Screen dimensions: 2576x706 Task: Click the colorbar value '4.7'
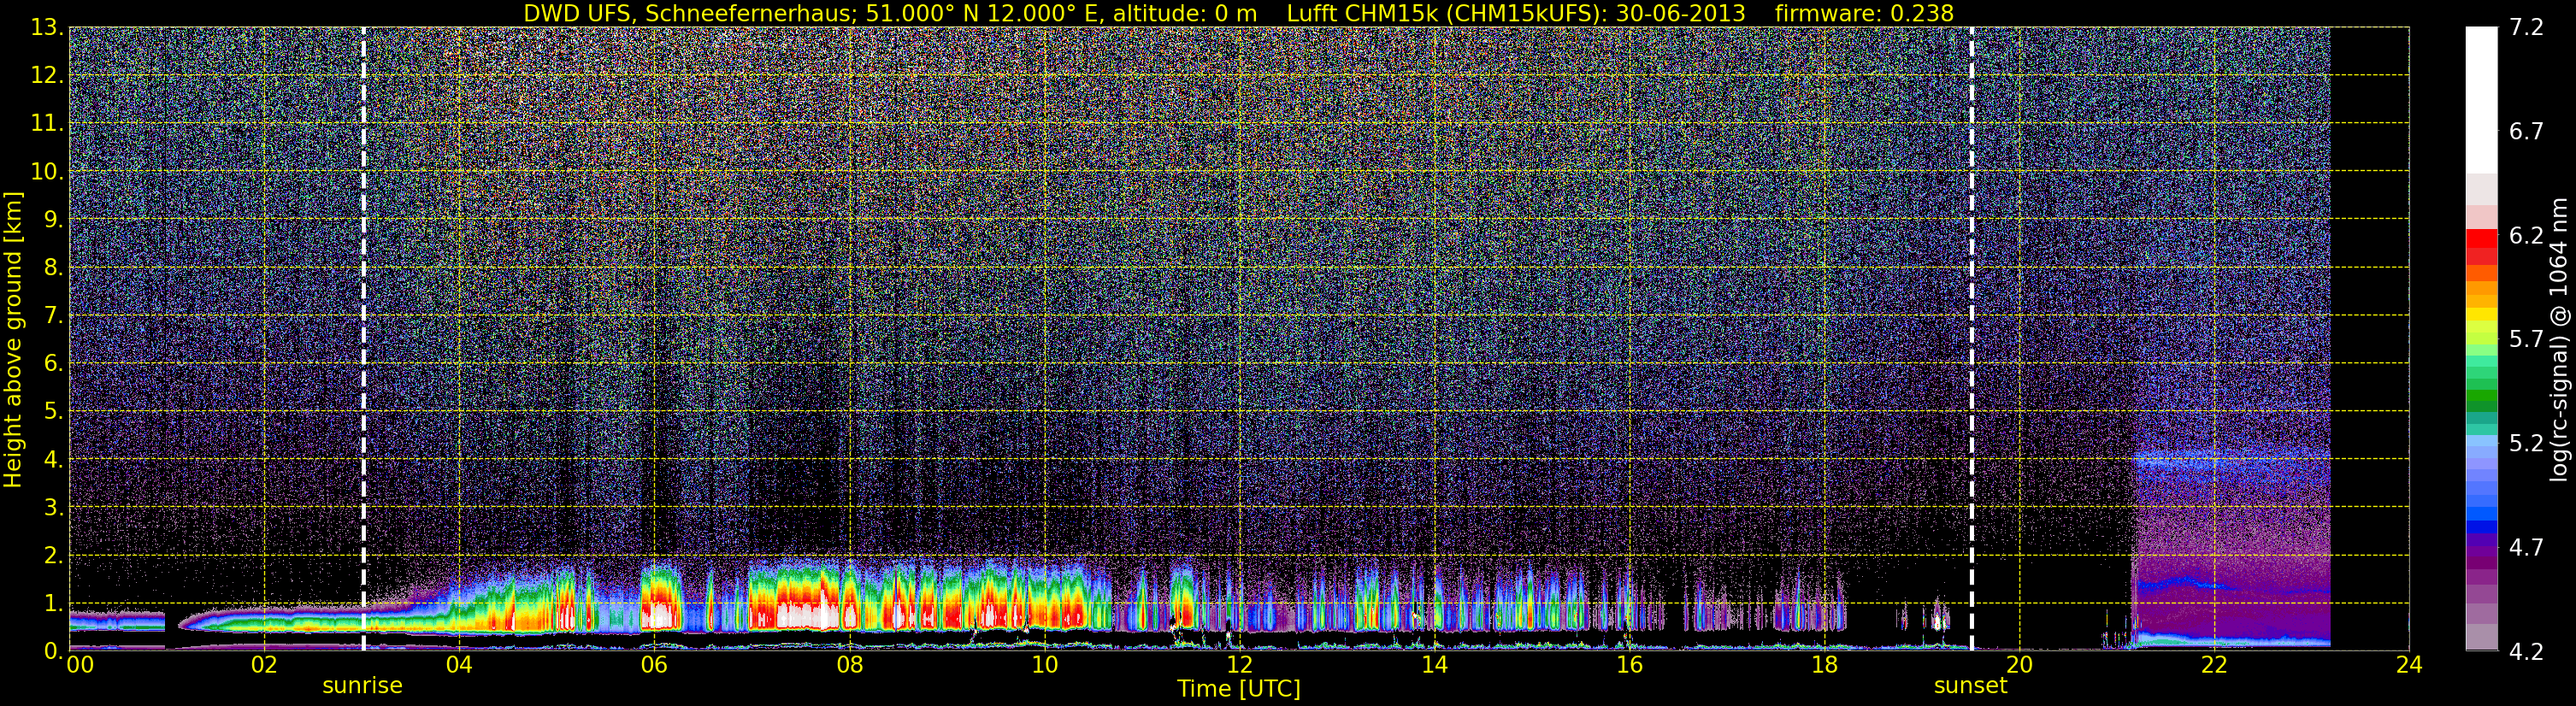tap(2526, 547)
